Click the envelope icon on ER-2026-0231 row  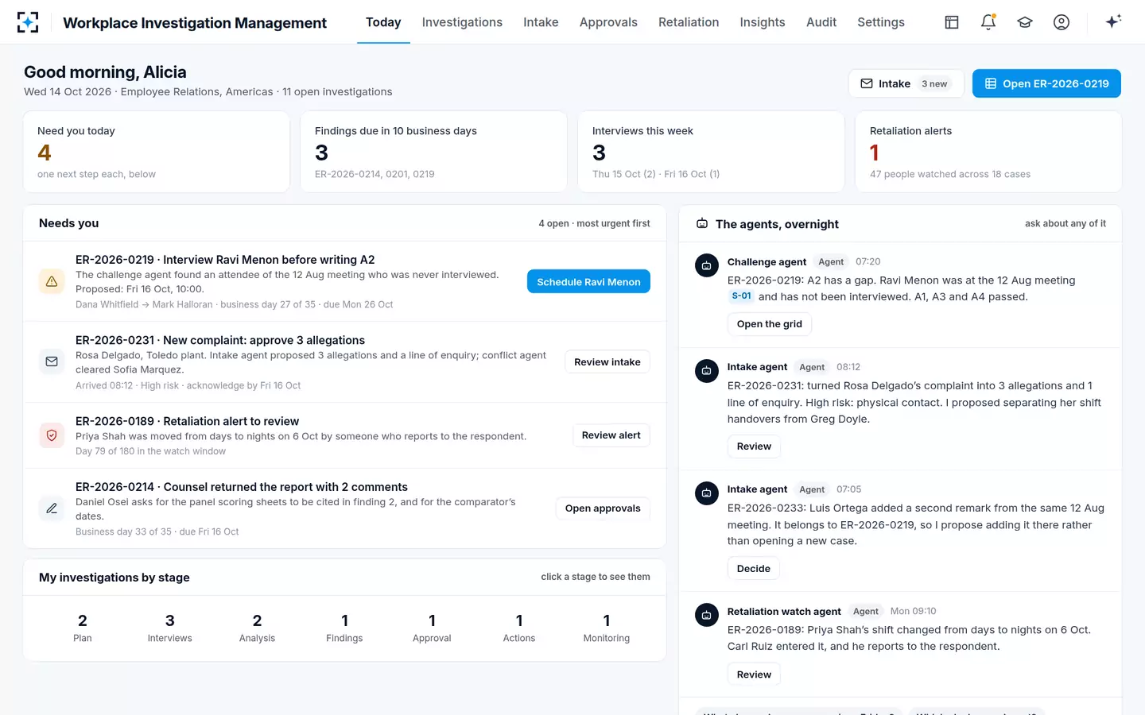point(52,361)
